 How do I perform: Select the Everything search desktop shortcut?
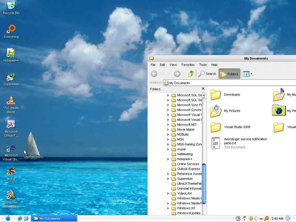point(11,32)
